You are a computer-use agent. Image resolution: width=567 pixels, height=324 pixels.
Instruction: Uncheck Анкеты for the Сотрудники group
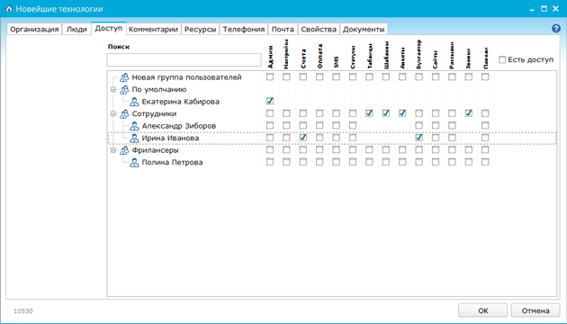coord(402,113)
